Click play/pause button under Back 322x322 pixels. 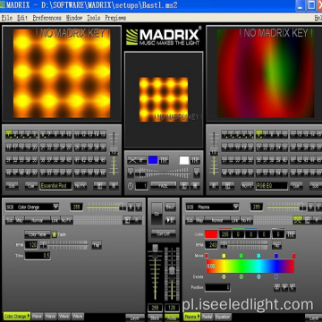pyautogui.click(x=170, y=220)
